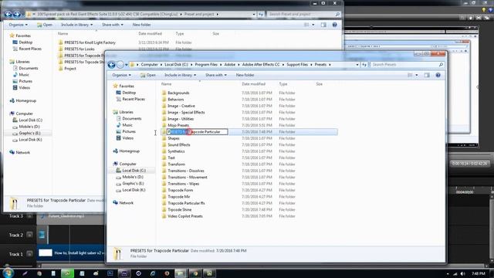This screenshot has height=278, width=494.
Task: Select Transform folder
Action: click(x=177, y=164)
